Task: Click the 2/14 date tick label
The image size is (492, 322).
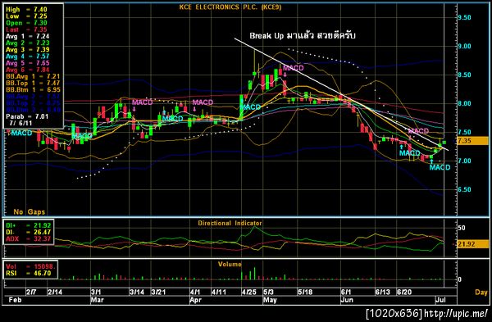Action: (55, 293)
